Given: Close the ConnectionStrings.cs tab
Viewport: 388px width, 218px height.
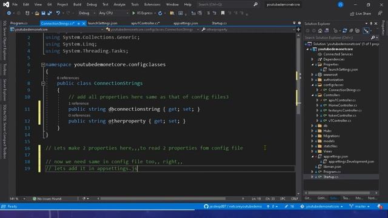Looking at the screenshot, I should tap(84, 24).
